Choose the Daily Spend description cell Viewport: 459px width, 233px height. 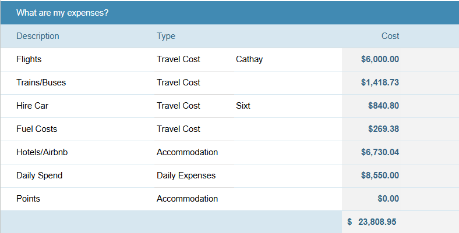pos(77,175)
